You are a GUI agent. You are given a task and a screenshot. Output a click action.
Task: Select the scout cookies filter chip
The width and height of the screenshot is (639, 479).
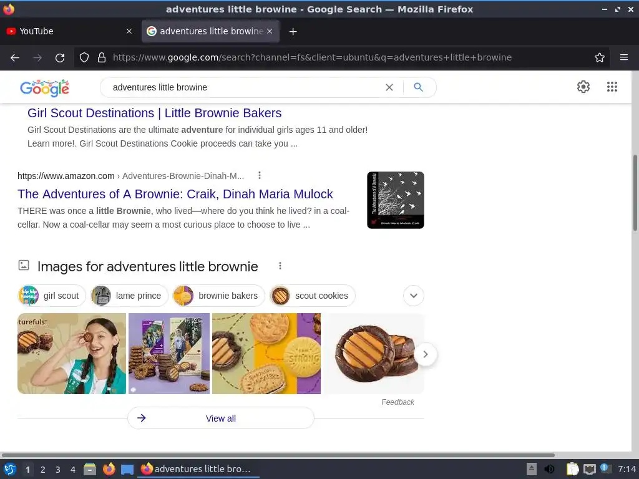pos(312,296)
